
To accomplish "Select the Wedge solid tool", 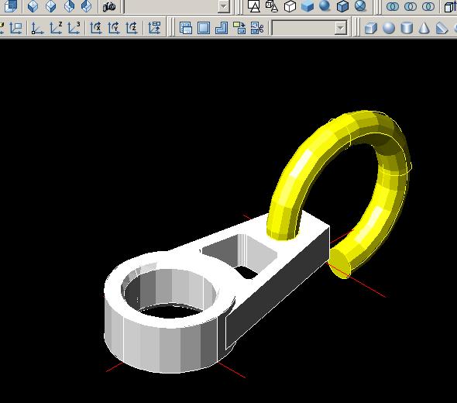I will [x=442, y=28].
